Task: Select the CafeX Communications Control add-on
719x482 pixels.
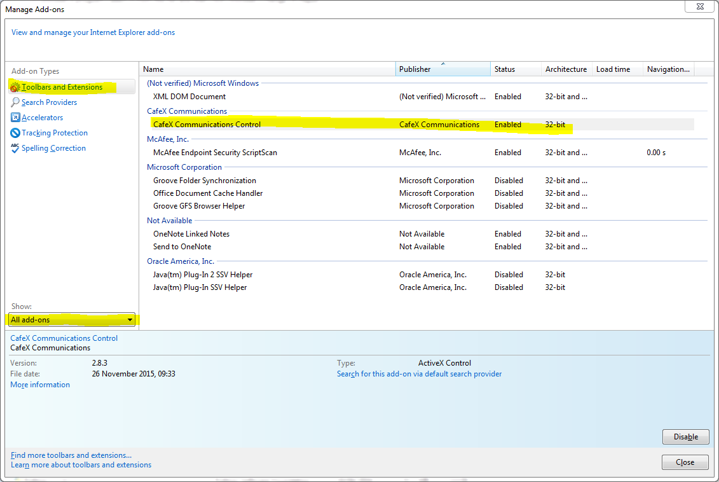Action: [422, 124]
